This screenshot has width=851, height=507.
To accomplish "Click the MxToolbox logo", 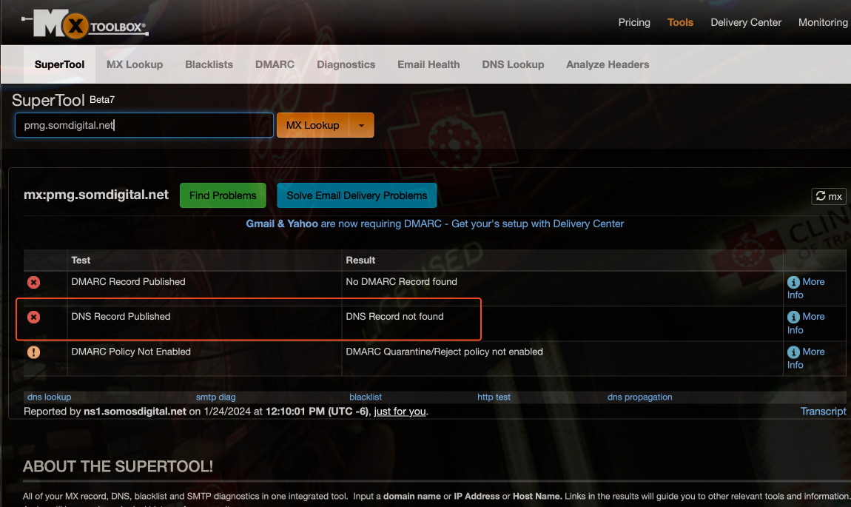I will pos(85,25).
